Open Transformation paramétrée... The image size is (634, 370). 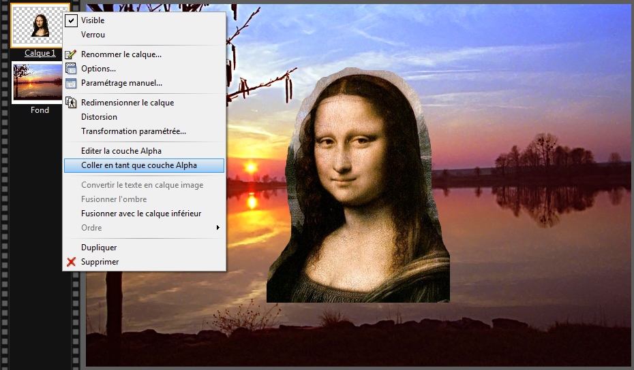pyautogui.click(x=134, y=131)
